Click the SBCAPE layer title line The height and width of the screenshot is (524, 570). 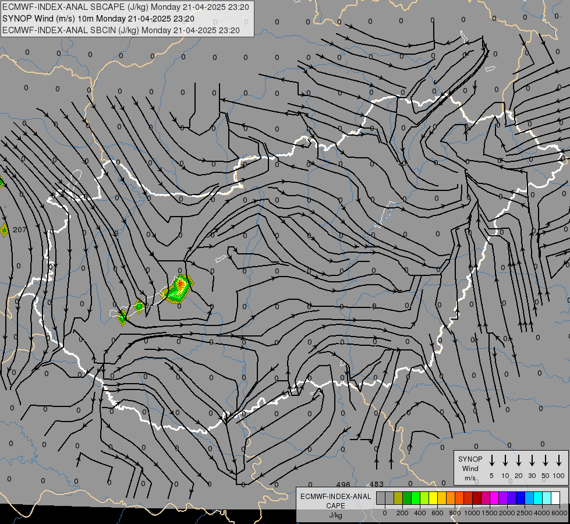(x=125, y=7)
